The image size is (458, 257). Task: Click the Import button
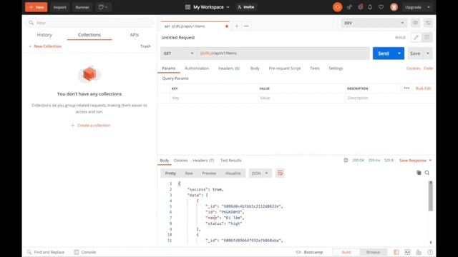(59, 7)
